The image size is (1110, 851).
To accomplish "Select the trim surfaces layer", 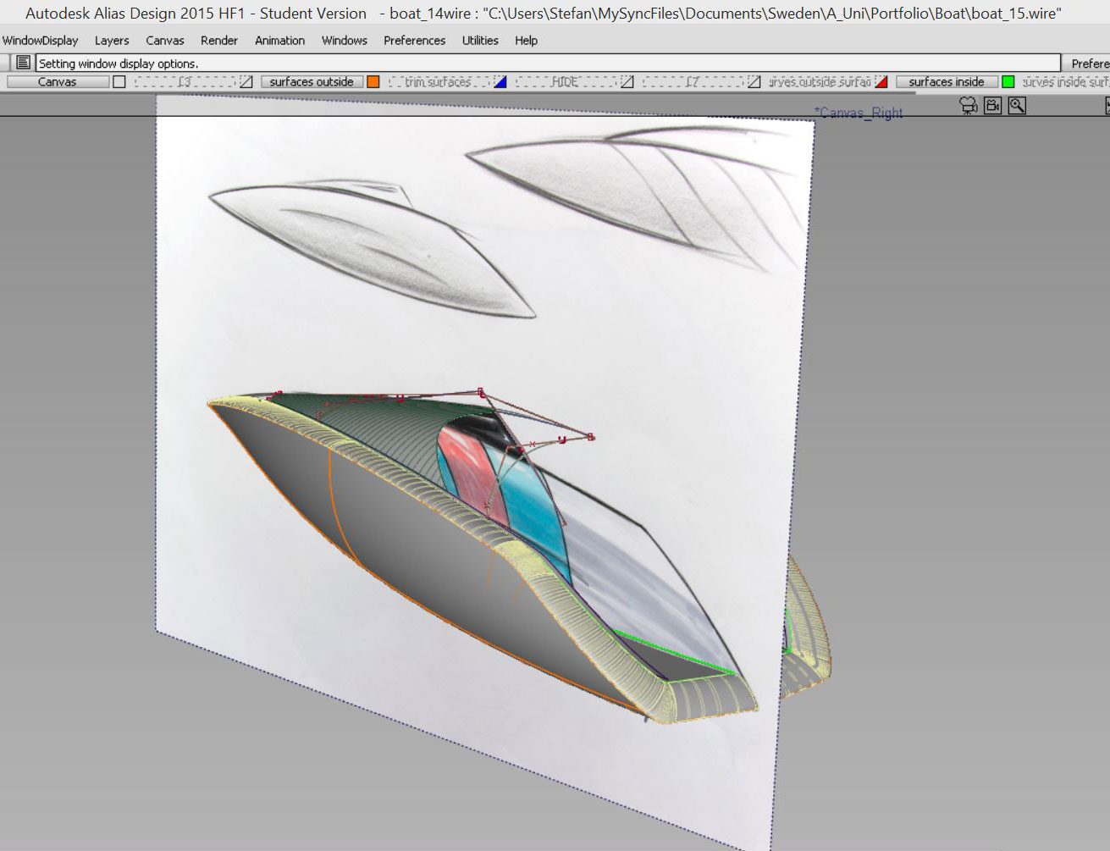I will [438, 82].
